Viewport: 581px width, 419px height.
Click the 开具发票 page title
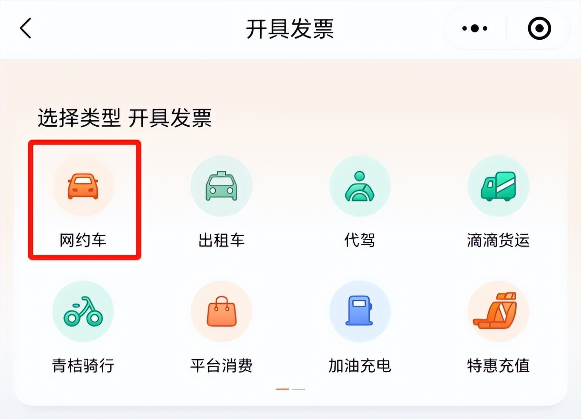tap(290, 29)
